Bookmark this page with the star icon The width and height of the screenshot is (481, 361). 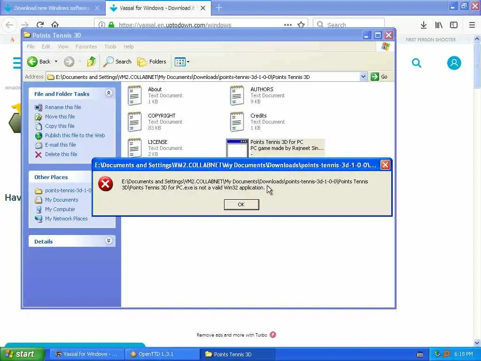click(301, 25)
